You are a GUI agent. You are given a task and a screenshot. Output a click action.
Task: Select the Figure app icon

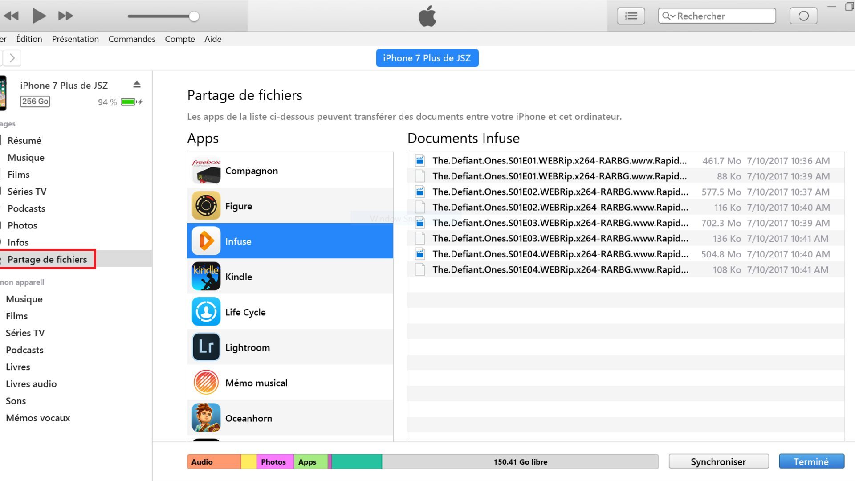pyautogui.click(x=206, y=206)
